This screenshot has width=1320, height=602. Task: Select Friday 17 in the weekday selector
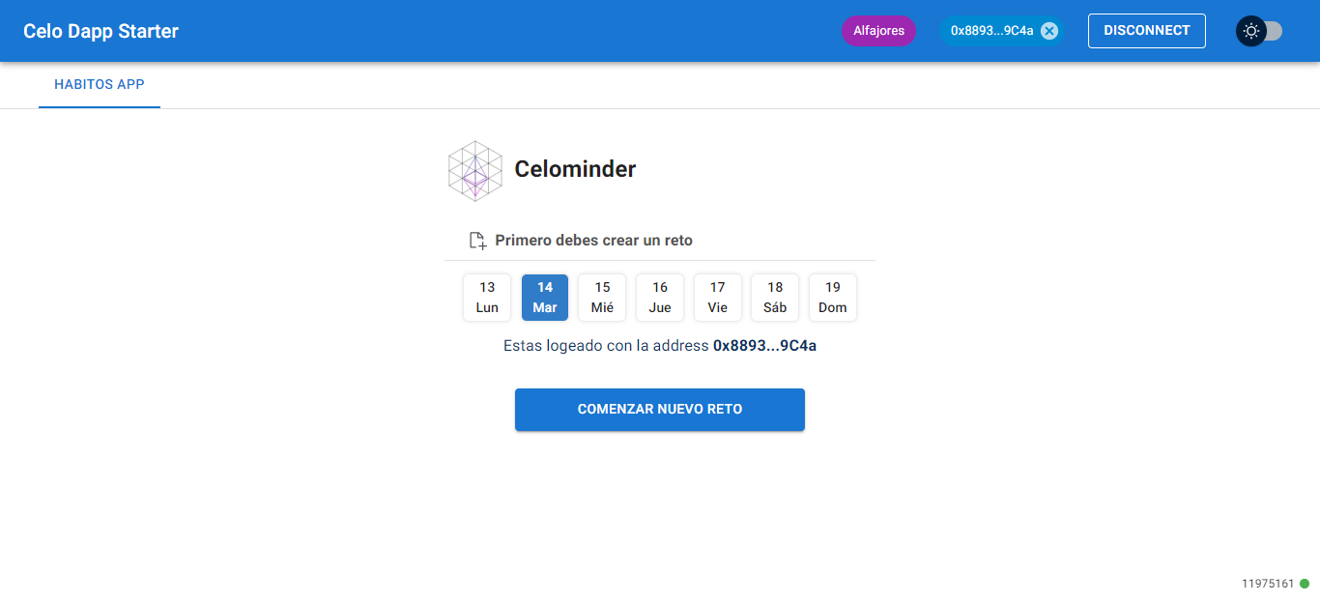pyautogui.click(x=717, y=297)
